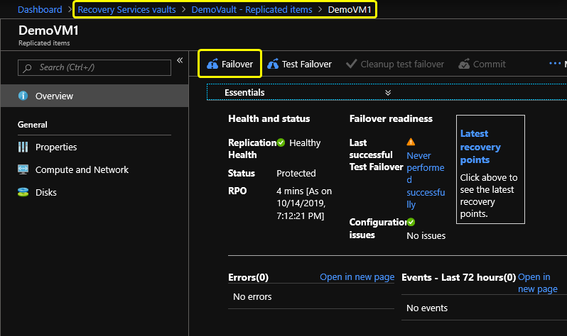Click the Overview info icon
This screenshot has width=567, height=336.
pos(23,96)
